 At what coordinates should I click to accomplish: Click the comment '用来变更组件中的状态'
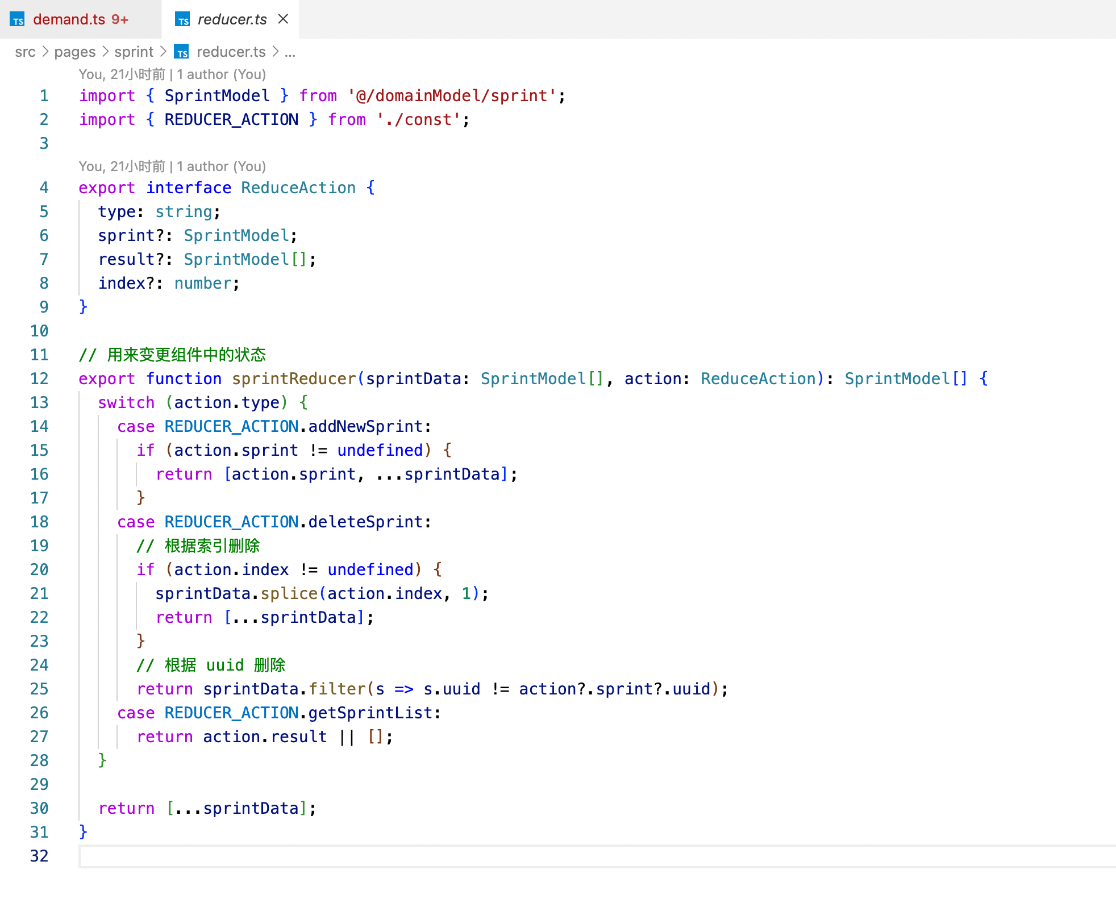(x=186, y=355)
